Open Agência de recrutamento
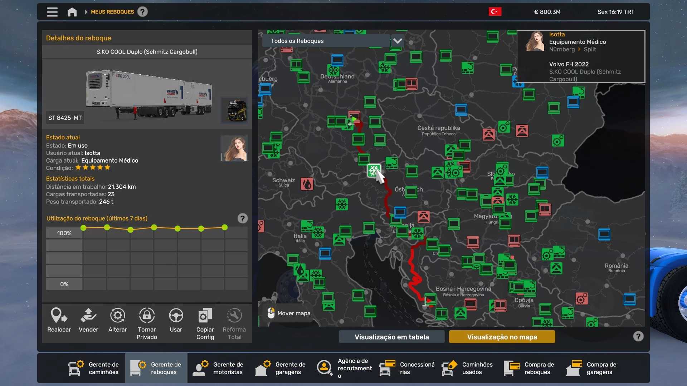This screenshot has width=687, height=386. click(343, 368)
